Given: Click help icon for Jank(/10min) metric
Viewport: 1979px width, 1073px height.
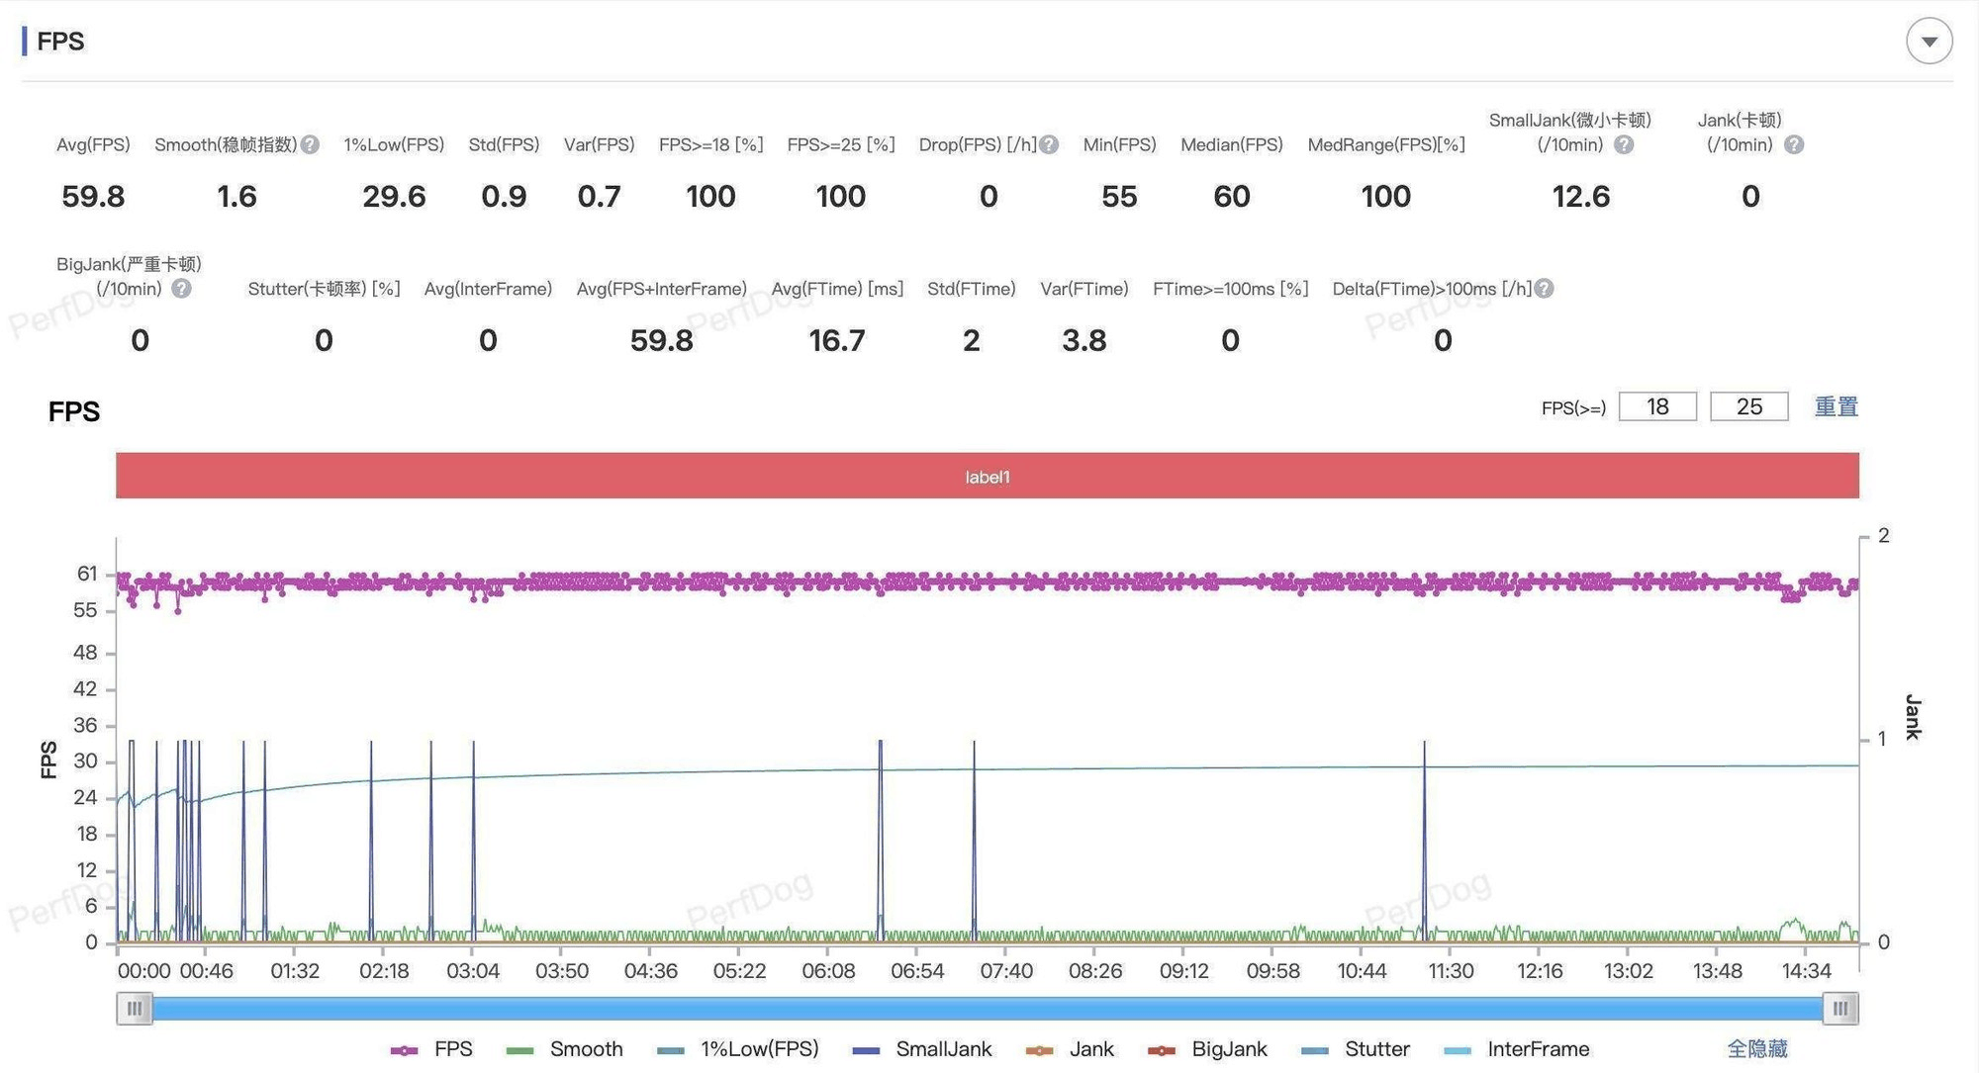Looking at the screenshot, I should 1794,145.
